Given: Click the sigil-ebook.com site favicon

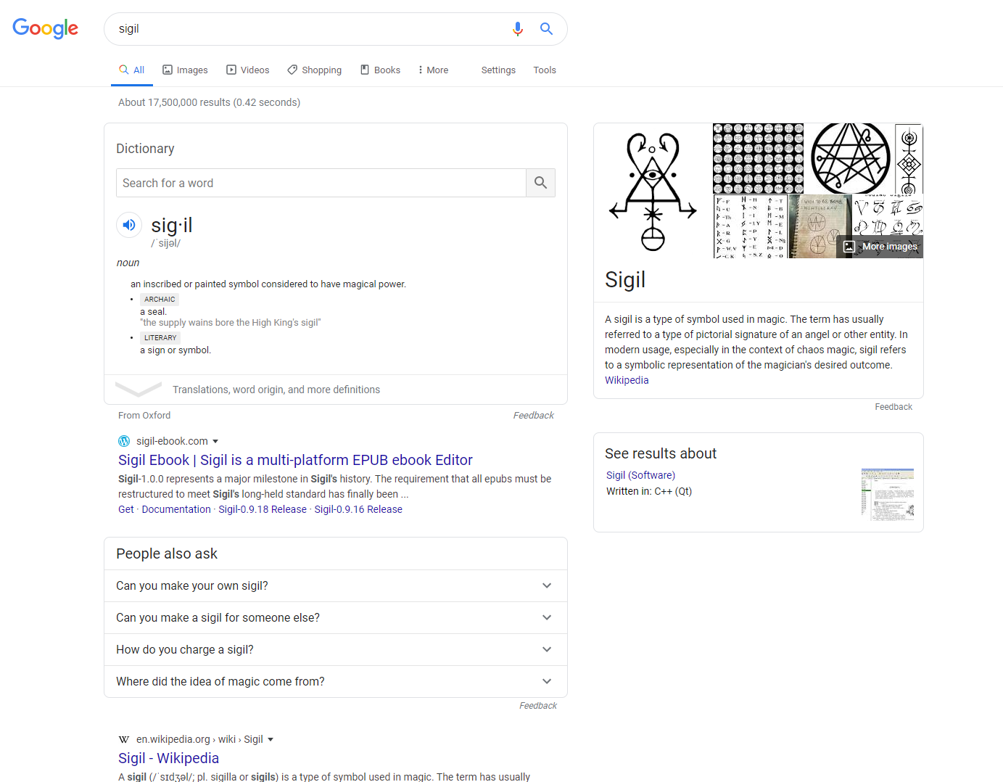Looking at the screenshot, I should click(124, 441).
